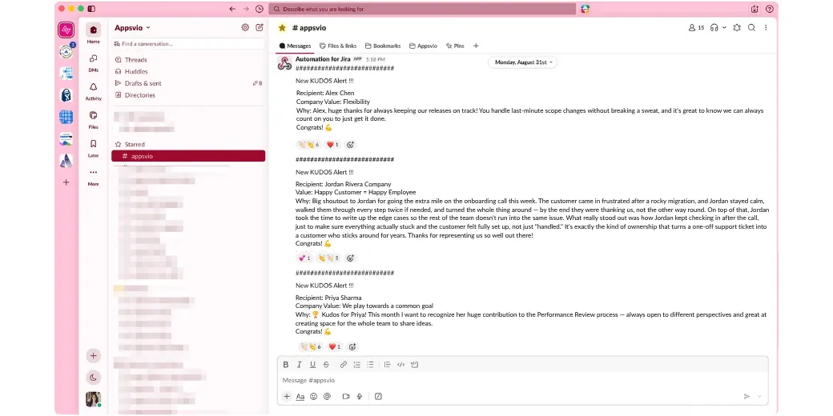
Task: Open the More options ellipsis in rail
Action: [x=93, y=172]
